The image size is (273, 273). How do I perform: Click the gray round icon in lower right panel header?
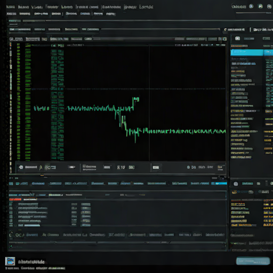coord(236,184)
